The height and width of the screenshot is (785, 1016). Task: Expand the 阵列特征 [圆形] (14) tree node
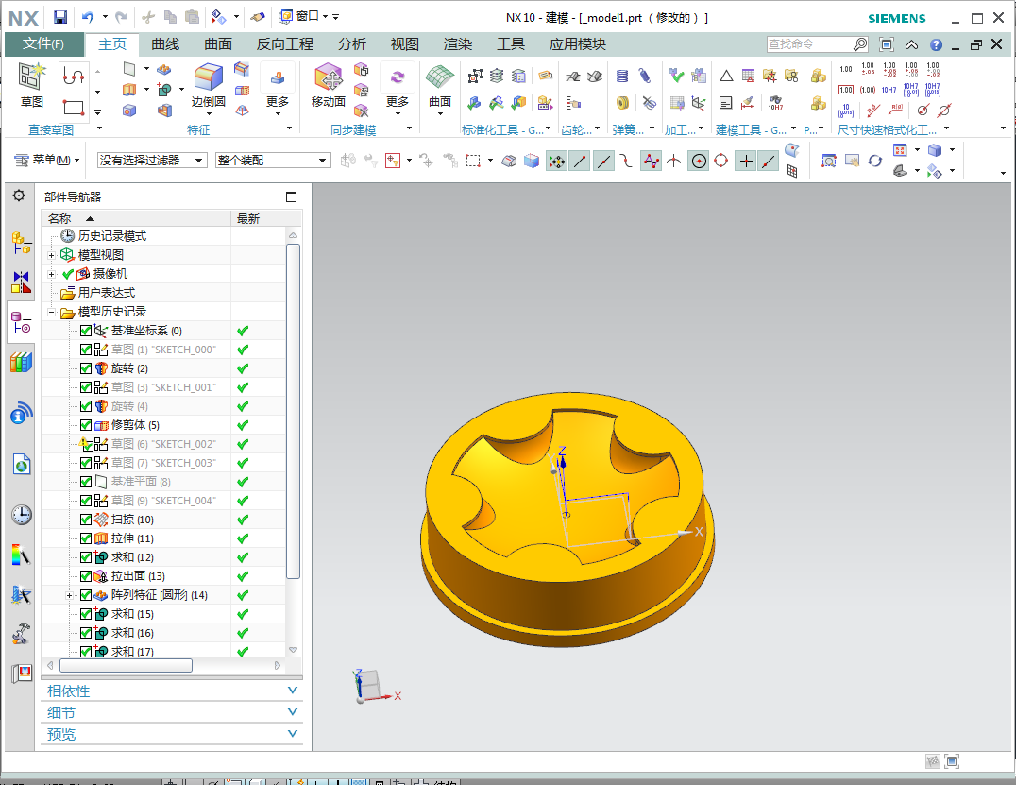coord(70,595)
